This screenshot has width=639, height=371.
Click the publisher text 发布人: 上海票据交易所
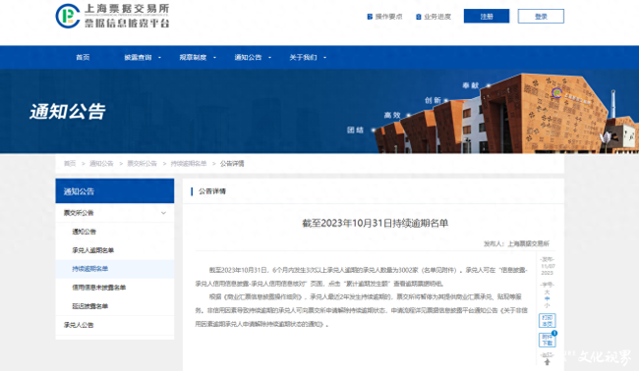click(516, 243)
